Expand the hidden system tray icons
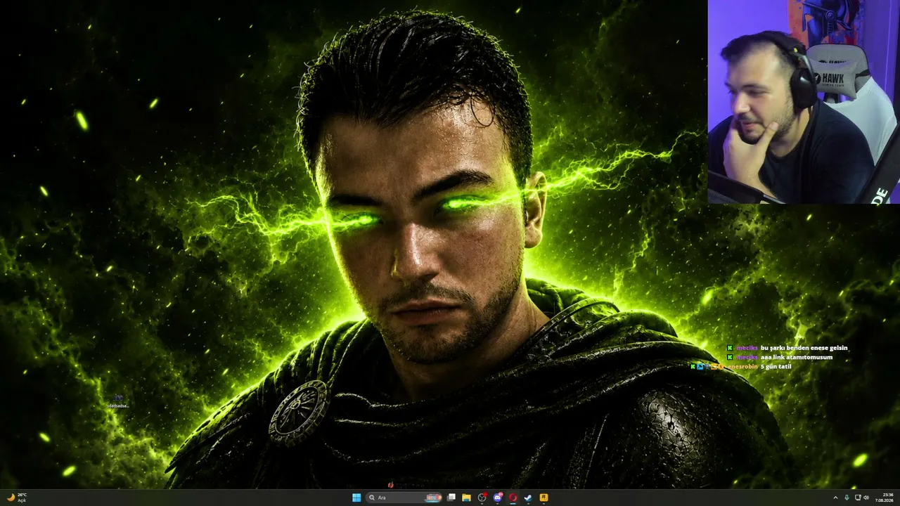900x506 pixels. click(x=835, y=498)
